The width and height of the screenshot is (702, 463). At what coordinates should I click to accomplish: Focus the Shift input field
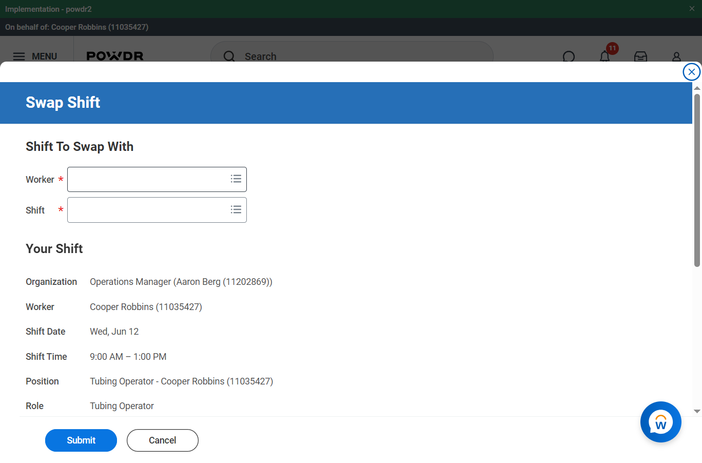tap(157, 210)
